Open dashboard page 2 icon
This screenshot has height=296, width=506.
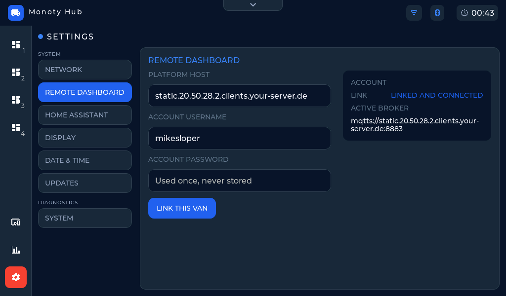tap(16, 72)
